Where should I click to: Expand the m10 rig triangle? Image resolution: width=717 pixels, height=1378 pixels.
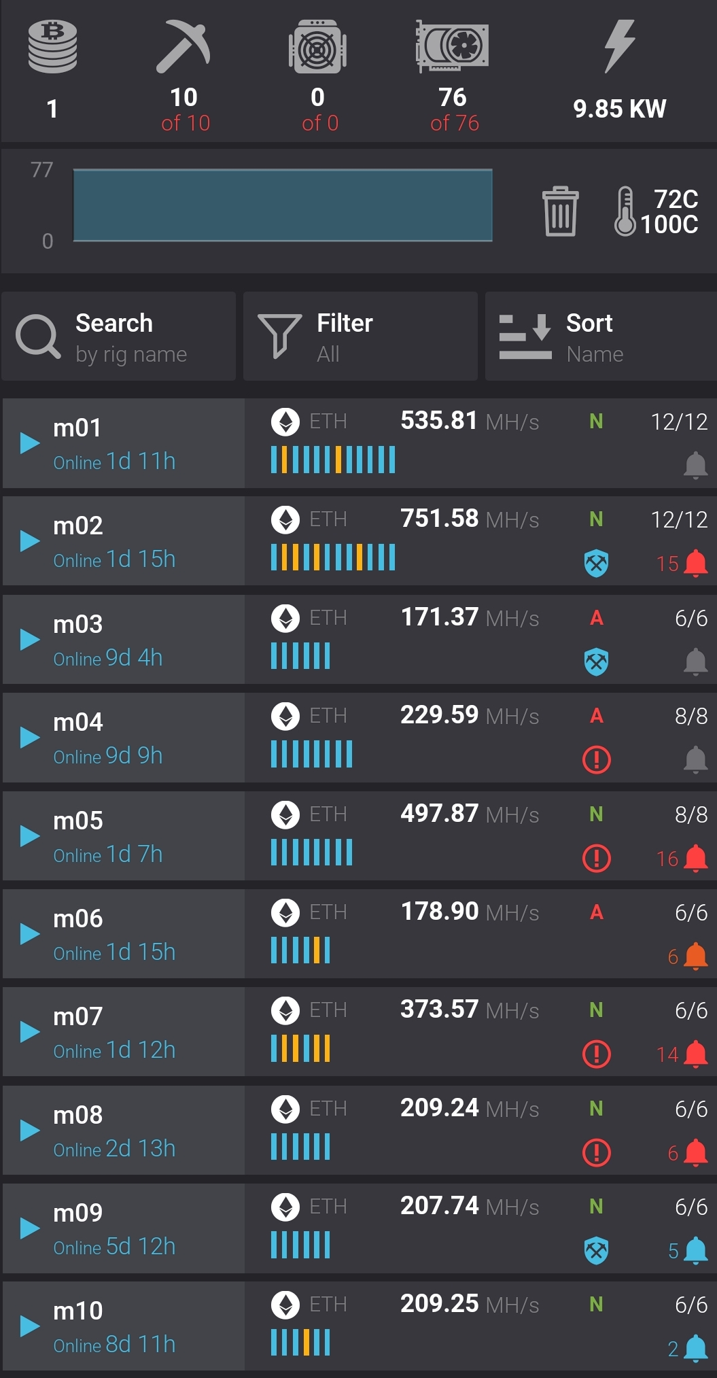30,1326
